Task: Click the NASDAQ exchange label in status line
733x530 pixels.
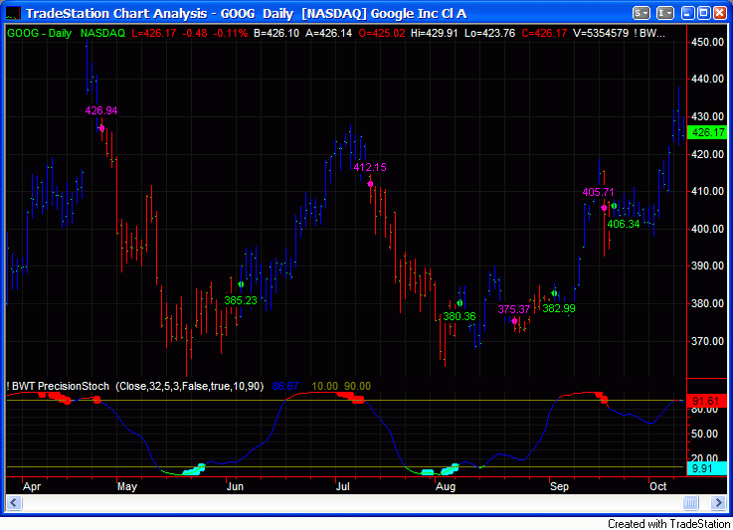Action: point(102,33)
